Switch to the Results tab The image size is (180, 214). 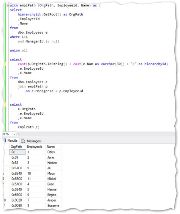click(x=13, y=141)
